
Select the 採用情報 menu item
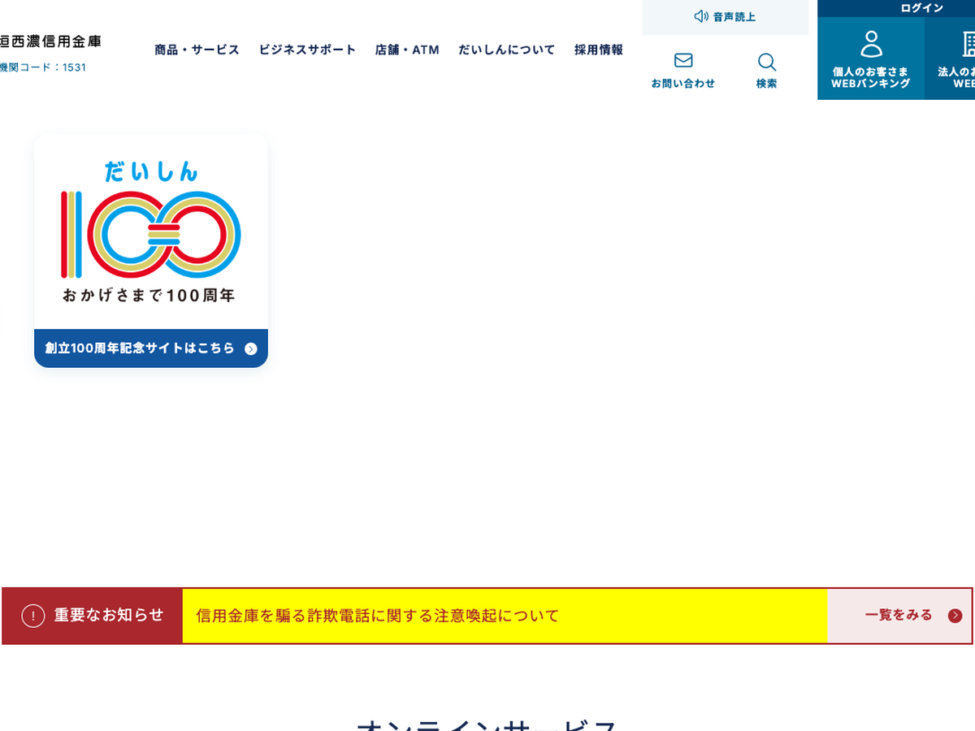(x=598, y=50)
